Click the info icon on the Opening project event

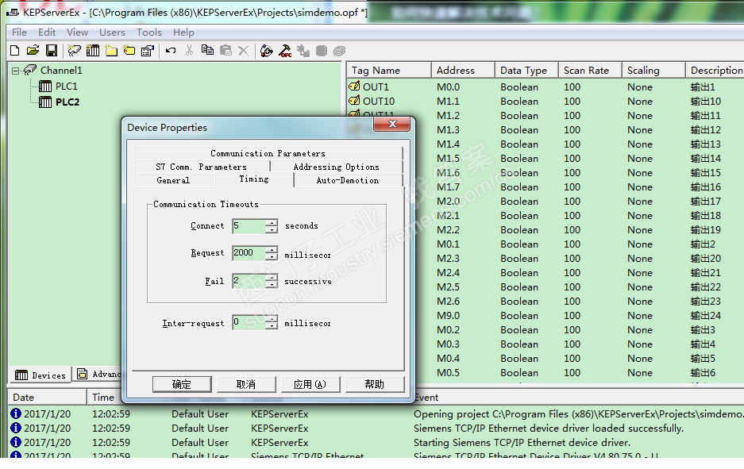coord(16,413)
